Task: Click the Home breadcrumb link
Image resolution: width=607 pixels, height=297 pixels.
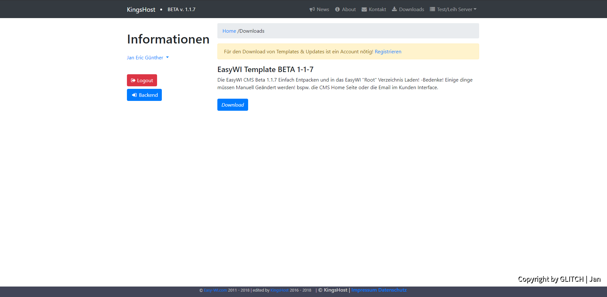Action: click(x=229, y=31)
